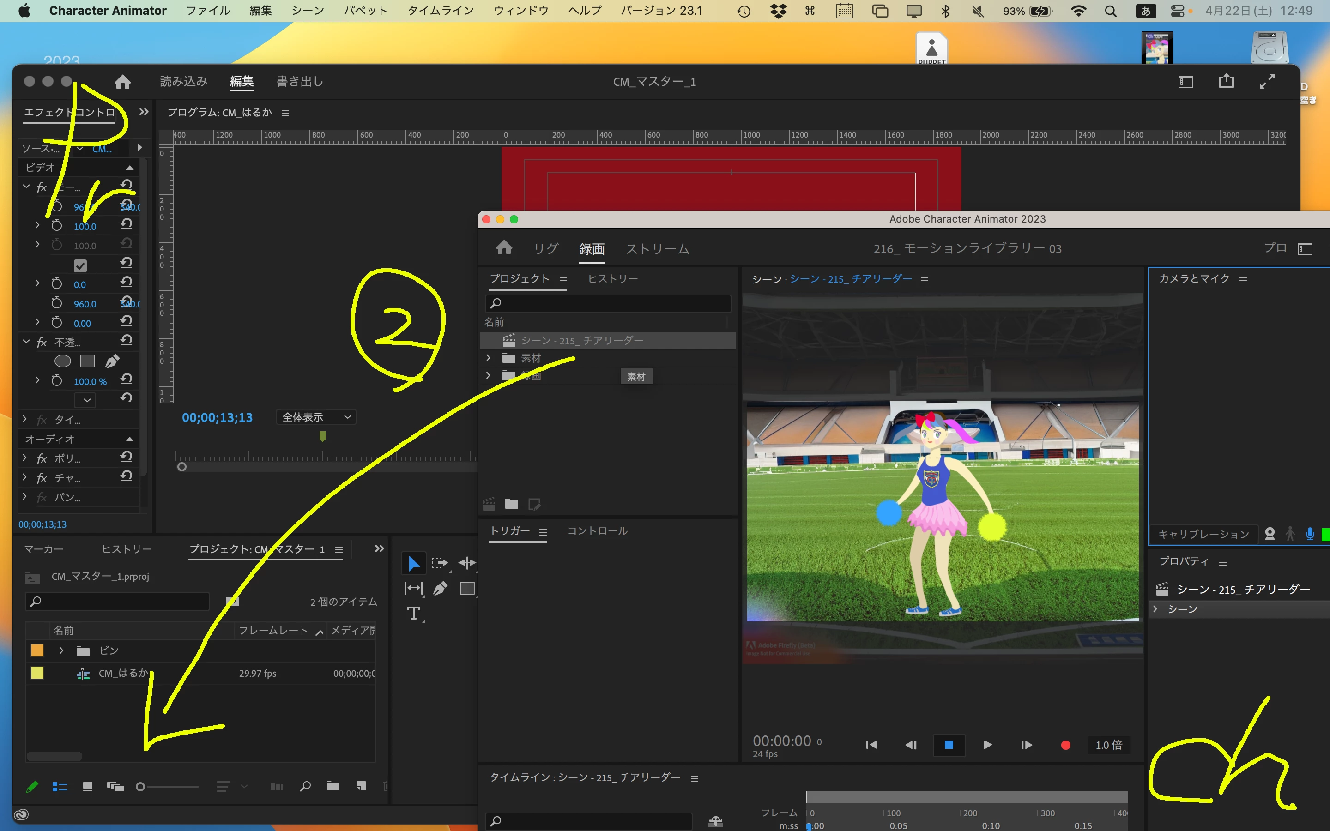Pick the Ripple Edit tool

[x=467, y=563]
